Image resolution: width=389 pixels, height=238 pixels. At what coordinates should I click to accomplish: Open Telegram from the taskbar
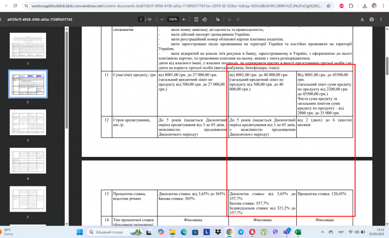tap(241, 232)
